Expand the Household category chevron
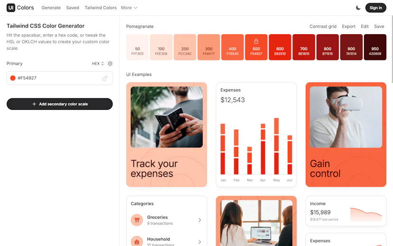Image resolution: width=393 pixels, height=246 pixels. [200, 242]
